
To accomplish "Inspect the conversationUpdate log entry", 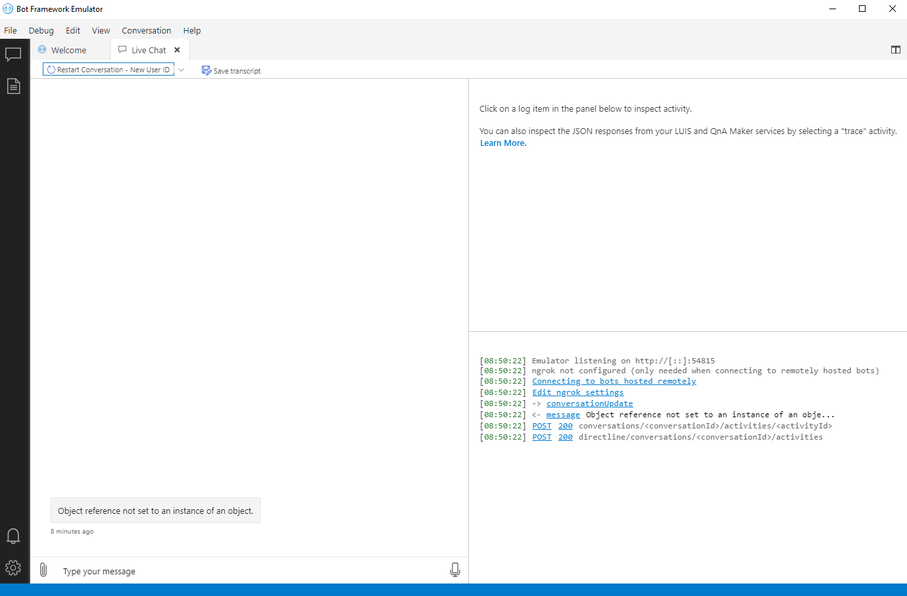I will coord(590,403).
